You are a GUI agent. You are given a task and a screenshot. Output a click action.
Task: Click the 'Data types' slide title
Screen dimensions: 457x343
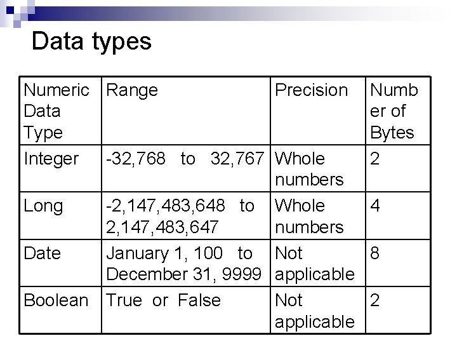coord(91,42)
